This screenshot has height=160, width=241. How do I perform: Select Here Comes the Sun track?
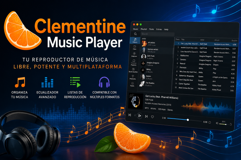[x=203, y=89]
